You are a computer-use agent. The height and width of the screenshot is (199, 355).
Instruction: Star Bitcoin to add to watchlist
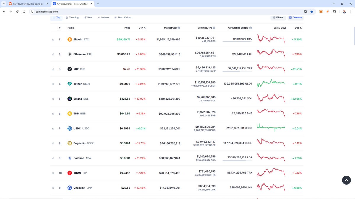pos(53,40)
